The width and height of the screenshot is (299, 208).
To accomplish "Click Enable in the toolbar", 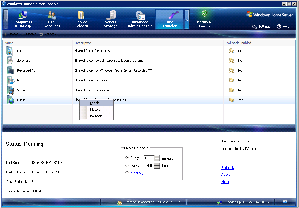I will coord(11,34).
